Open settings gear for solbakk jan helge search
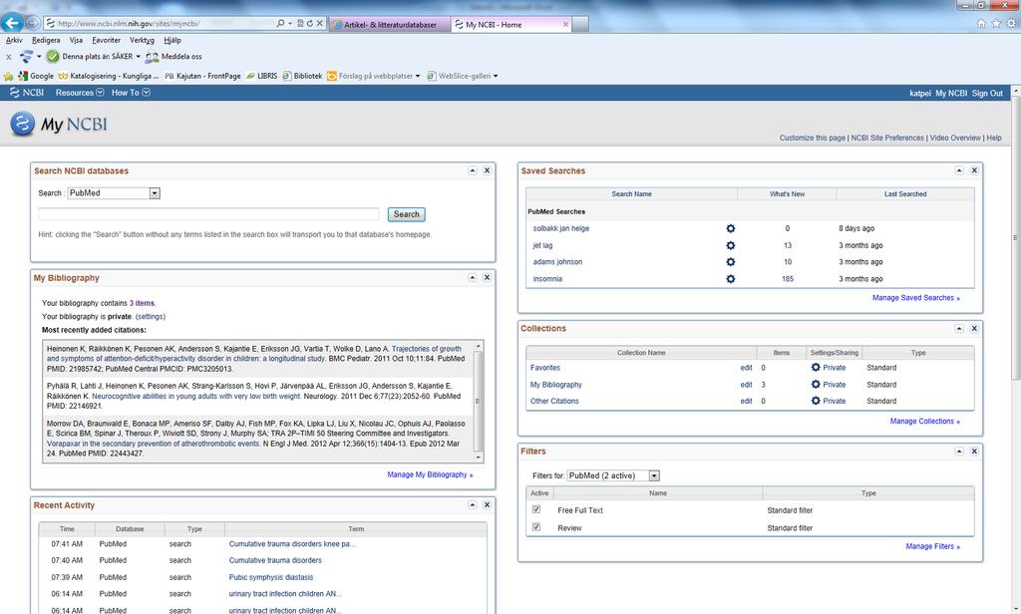 [731, 228]
